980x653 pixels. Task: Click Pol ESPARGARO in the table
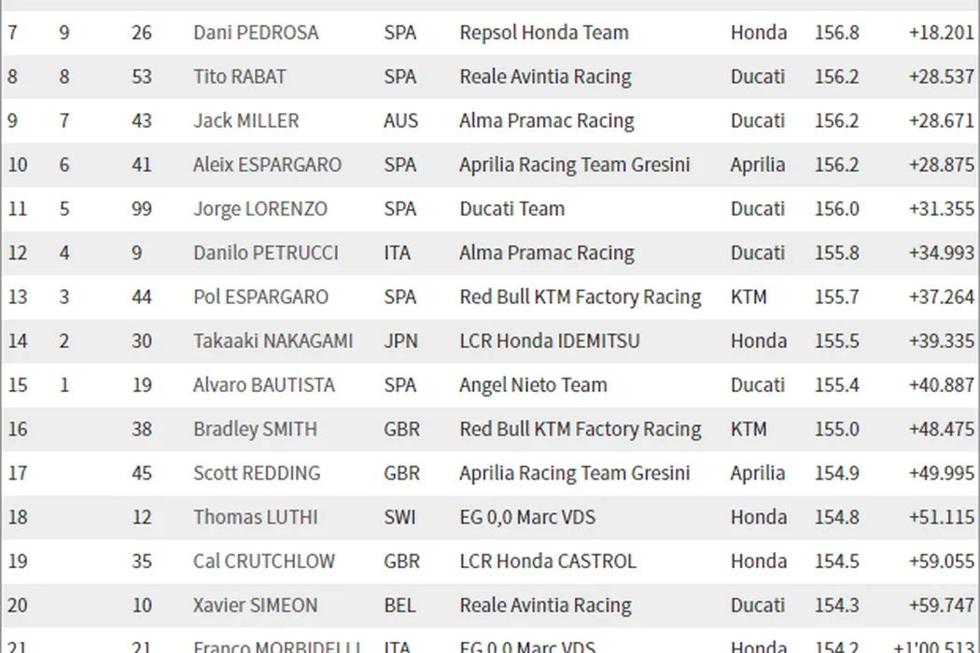coord(261,297)
